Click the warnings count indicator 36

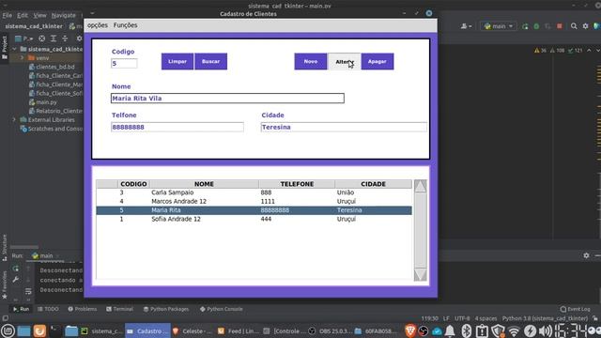click(540, 50)
